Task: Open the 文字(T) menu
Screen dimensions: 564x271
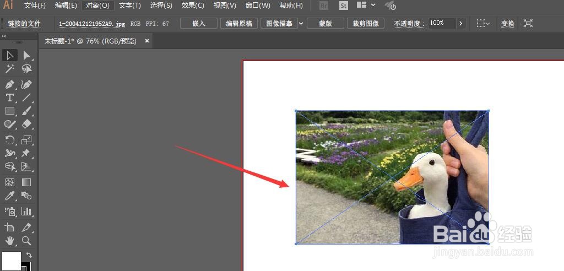Action: click(130, 6)
